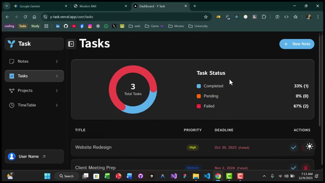The image size is (325, 183).
Task: Delete the Client Meeting Prep task
Action: tap(305, 168)
